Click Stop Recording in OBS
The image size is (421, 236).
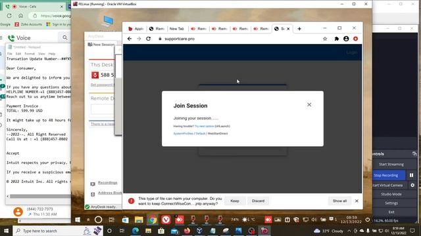[389, 175]
